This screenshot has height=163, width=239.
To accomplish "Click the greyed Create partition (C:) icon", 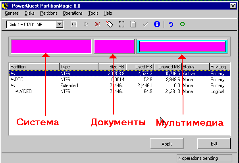I will pyautogui.click(x=86, y=24).
